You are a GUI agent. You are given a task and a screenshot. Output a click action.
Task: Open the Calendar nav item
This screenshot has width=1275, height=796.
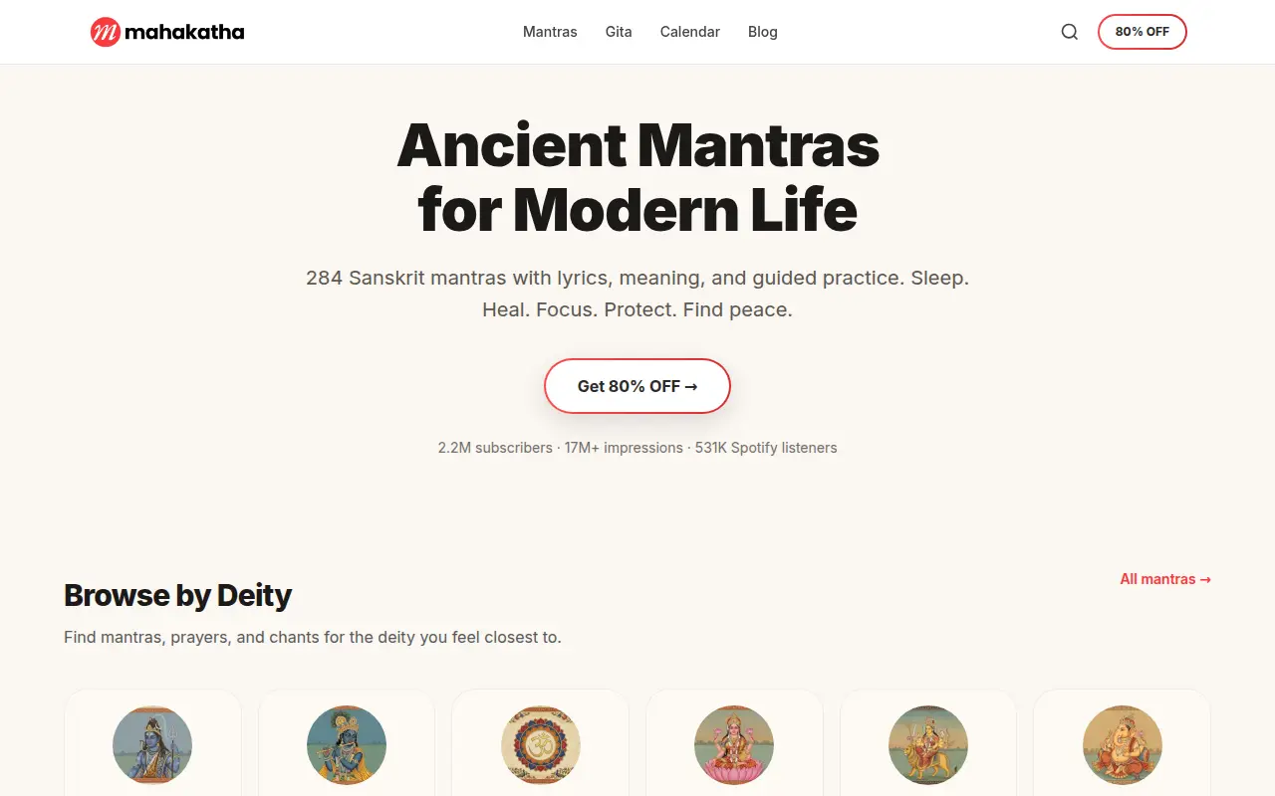tap(690, 32)
